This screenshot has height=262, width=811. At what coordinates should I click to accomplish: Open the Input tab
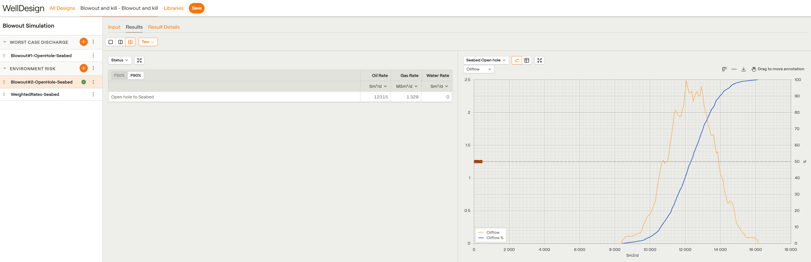(x=114, y=27)
